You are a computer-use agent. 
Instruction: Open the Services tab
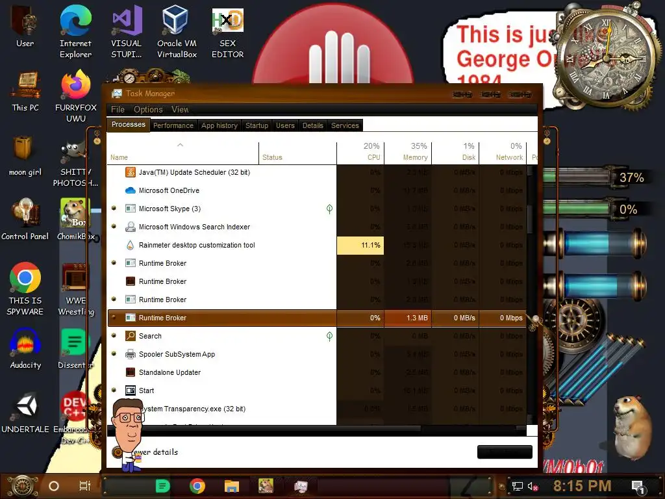click(345, 125)
